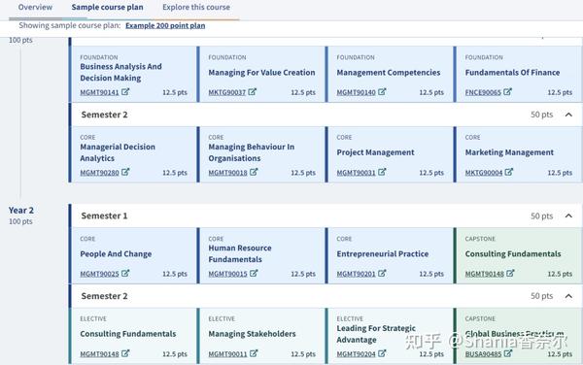The width and height of the screenshot is (583, 365).
Task: Open the Example 200 point plan link
Action: (x=165, y=25)
